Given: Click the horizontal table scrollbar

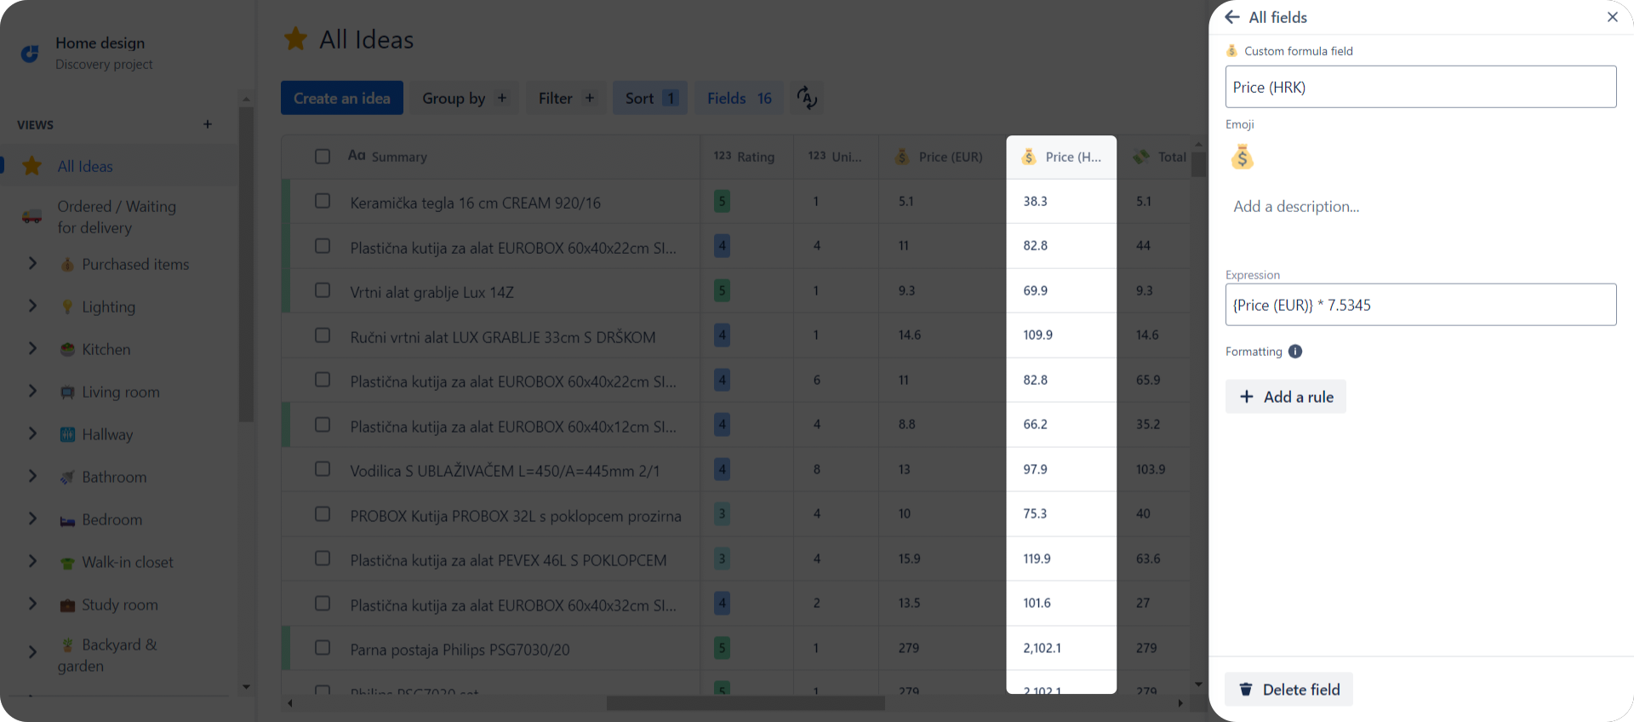Looking at the screenshot, I should (x=746, y=703).
